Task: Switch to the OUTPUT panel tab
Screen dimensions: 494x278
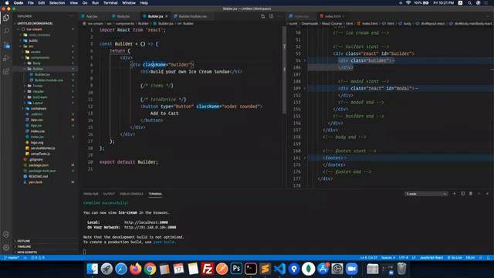Action: 109,194
